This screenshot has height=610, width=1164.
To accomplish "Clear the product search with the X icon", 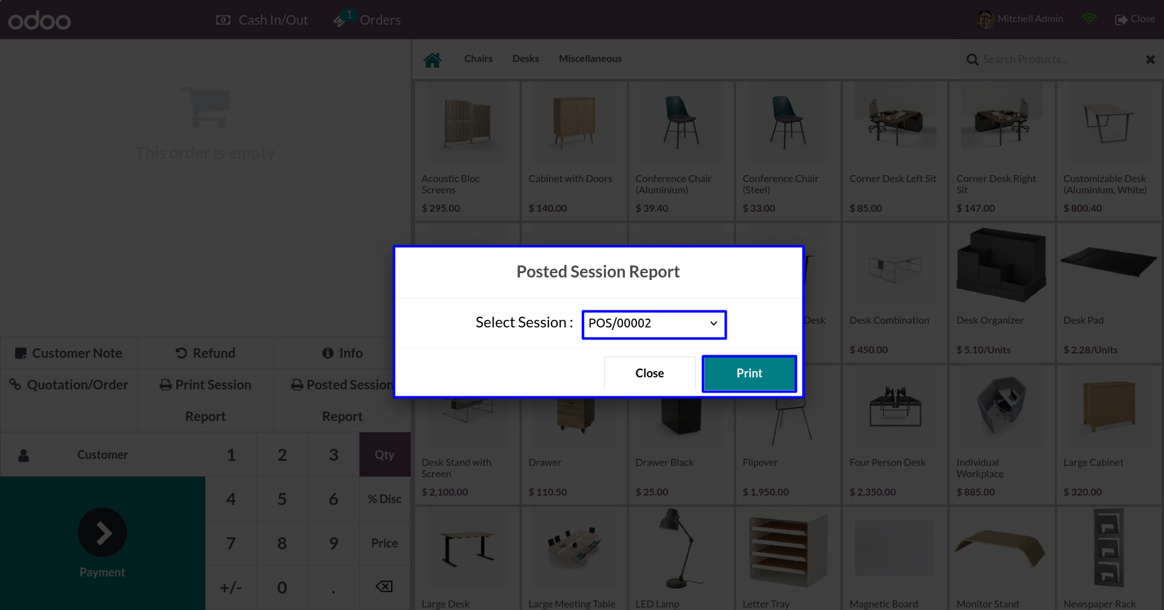I will (x=1150, y=59).
